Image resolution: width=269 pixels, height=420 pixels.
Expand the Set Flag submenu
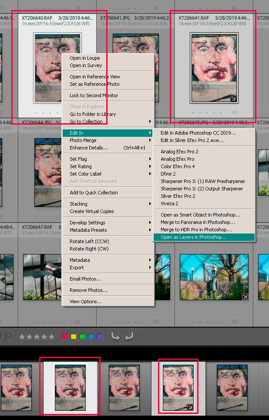[108, 159]
